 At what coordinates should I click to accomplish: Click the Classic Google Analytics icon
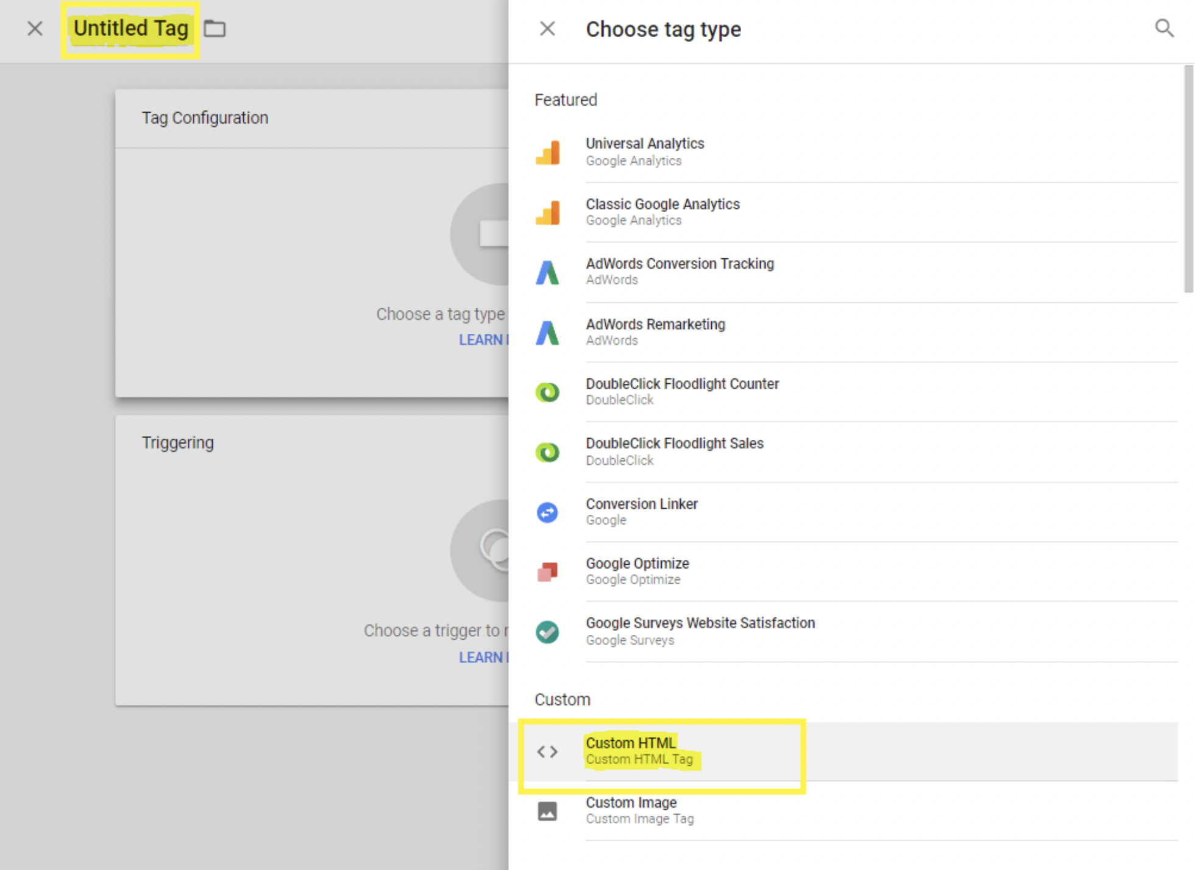tap(547, 213)
